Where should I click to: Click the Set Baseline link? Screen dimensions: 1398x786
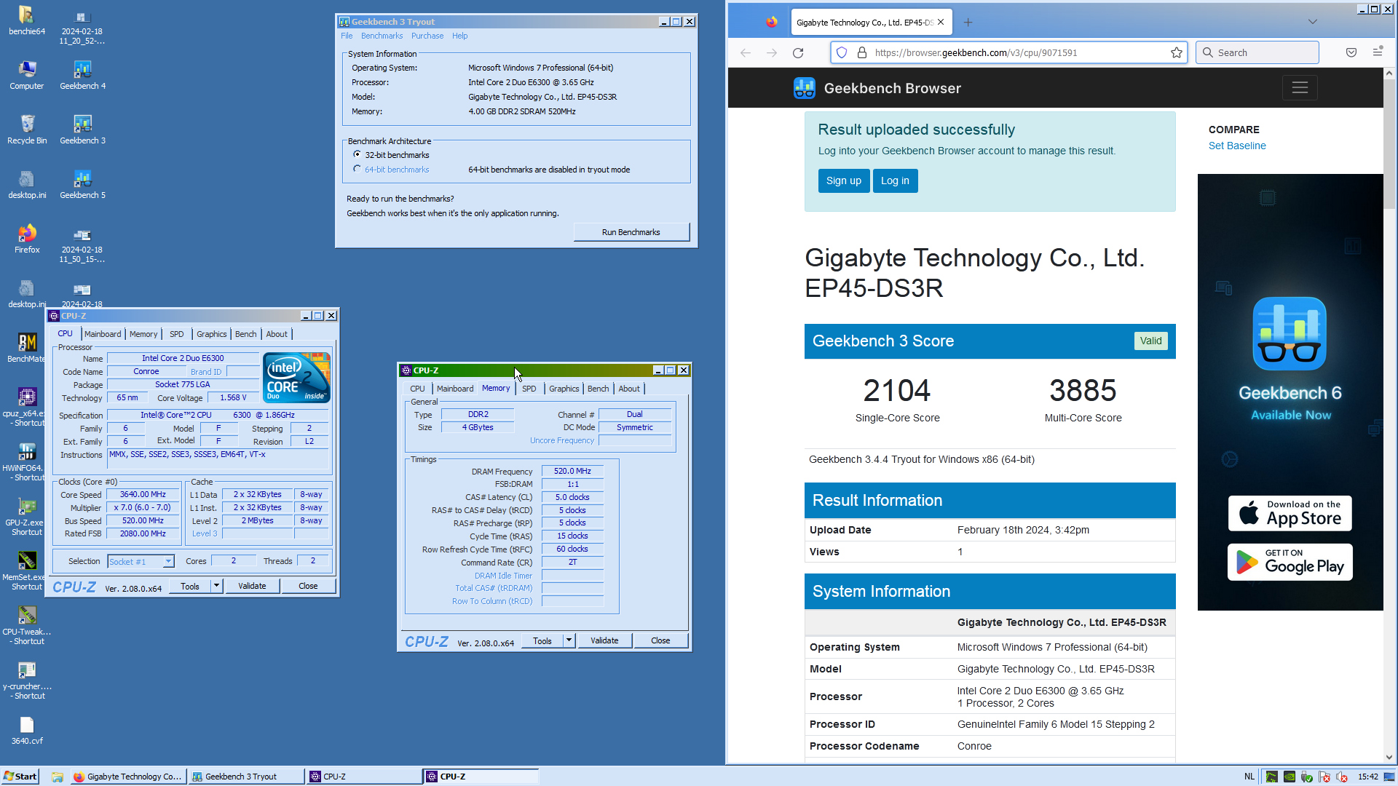pos(1237,146)
